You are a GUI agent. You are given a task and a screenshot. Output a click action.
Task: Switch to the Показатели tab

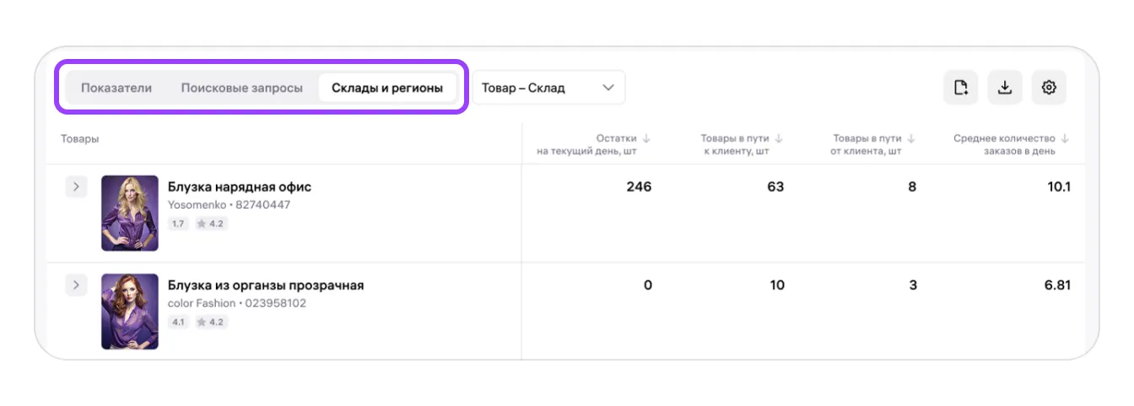click(116, 88)
